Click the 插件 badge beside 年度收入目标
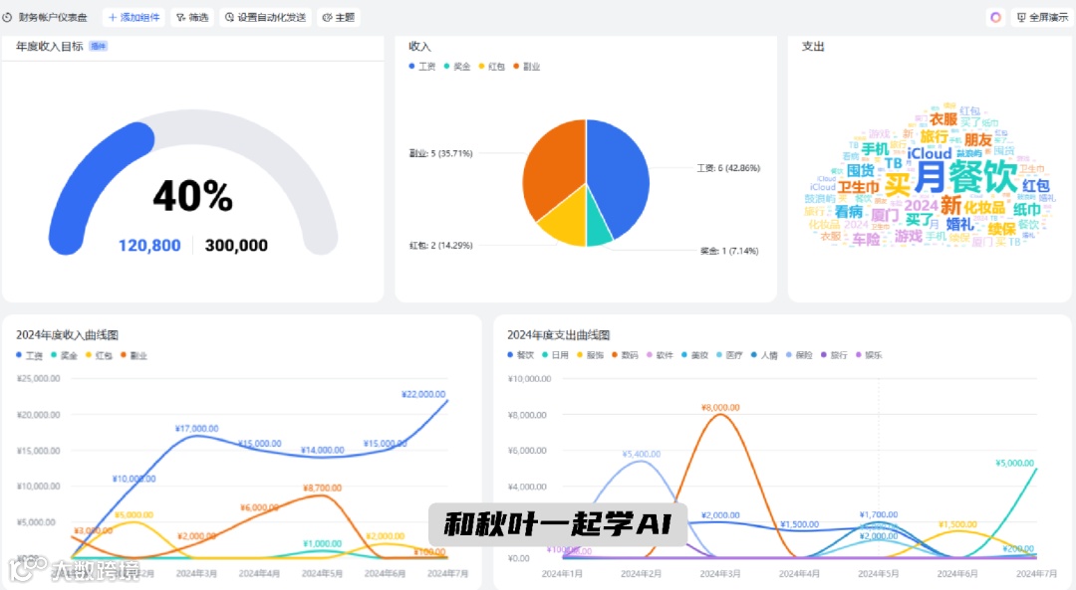The height and width of the screenshot is (590, 1076). click(98, 46)
